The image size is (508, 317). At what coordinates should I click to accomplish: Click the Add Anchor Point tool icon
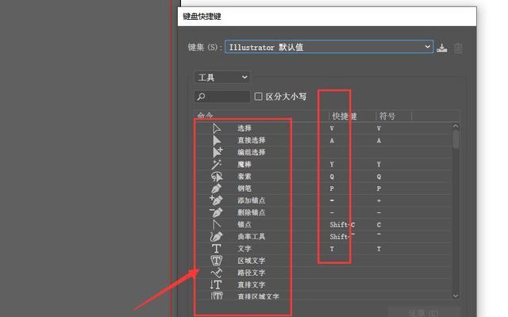(216, 201)
